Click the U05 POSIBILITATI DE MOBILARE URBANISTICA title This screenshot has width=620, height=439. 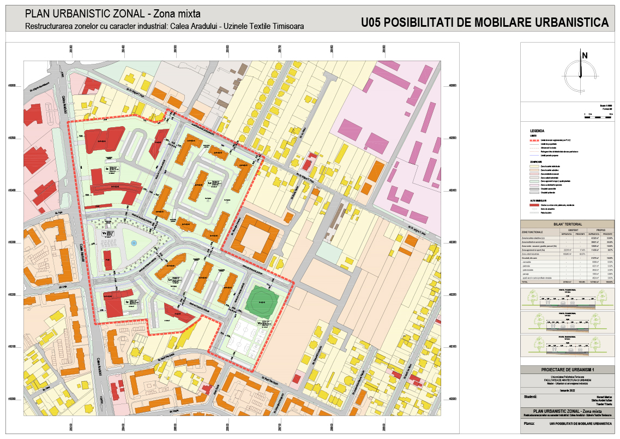click(x=484, y=22)
